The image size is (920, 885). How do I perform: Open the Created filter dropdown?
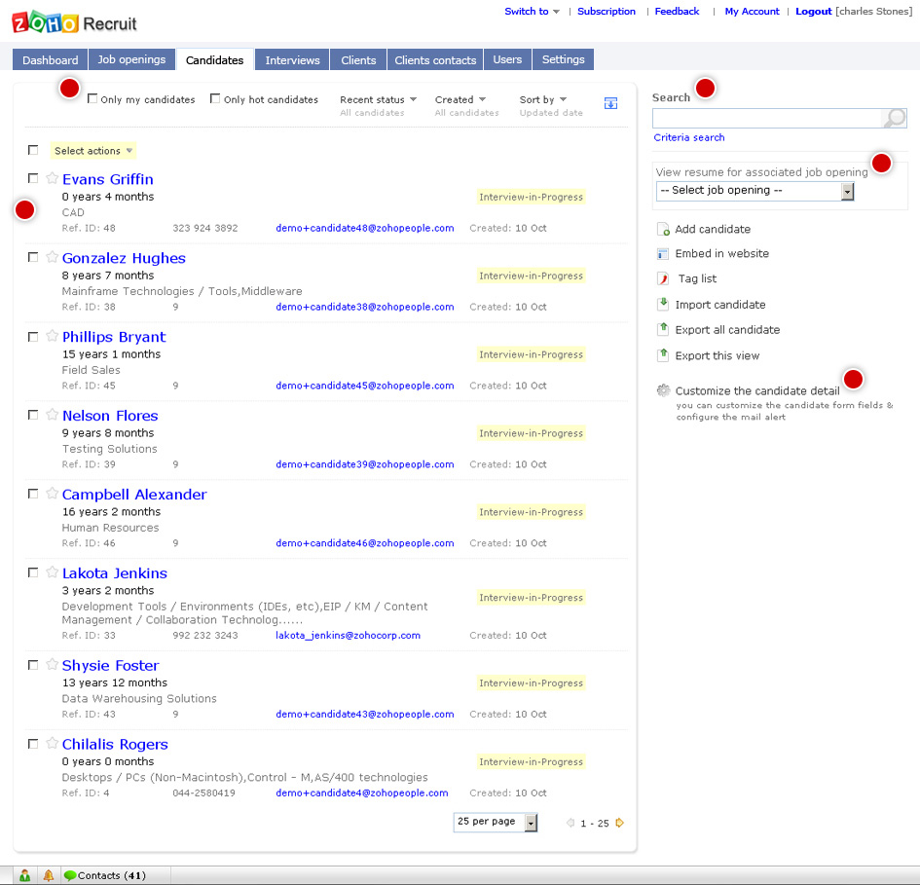click(460, 99)
